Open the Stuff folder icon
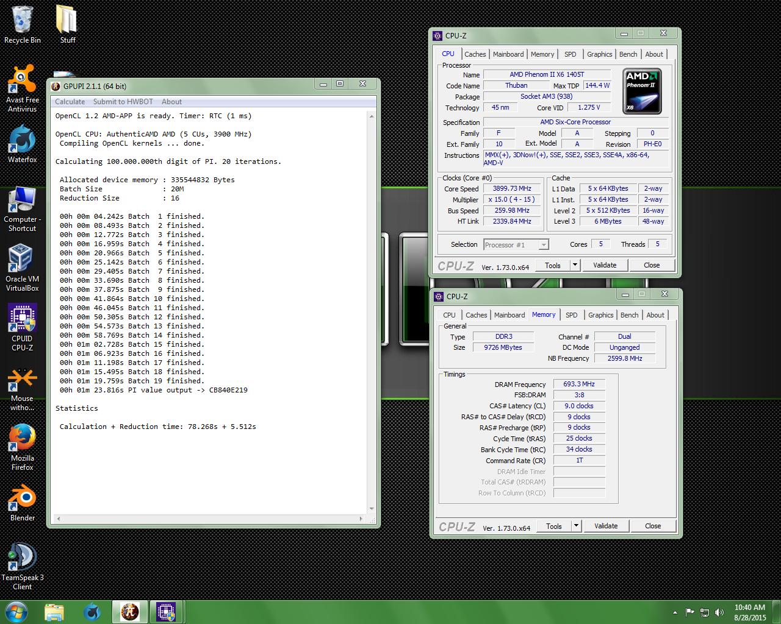 point(67,24)
